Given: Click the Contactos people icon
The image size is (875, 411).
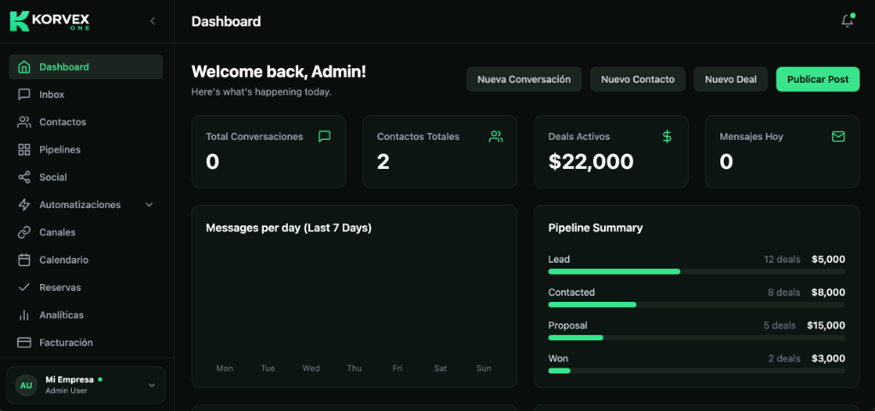Looking at the screenshot, I should point(24,122).
